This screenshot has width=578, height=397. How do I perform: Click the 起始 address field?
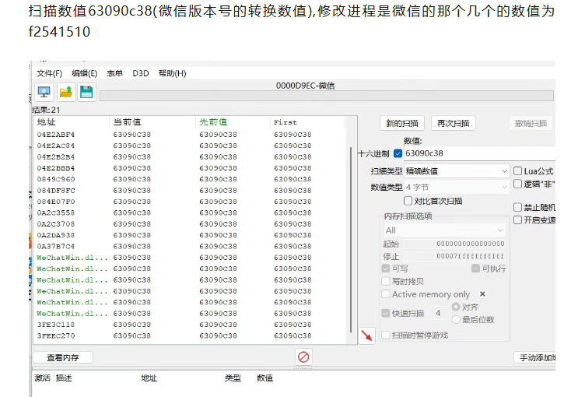tap(454, 244)
